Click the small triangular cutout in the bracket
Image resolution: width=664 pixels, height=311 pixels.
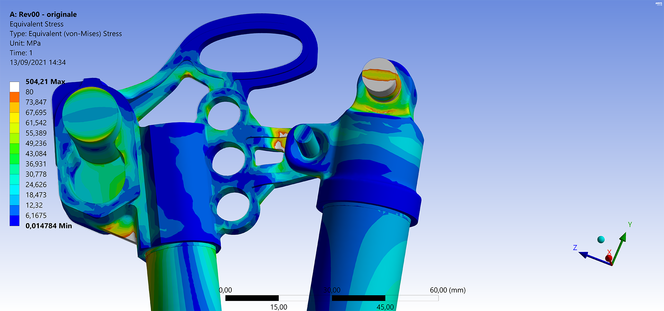coord(268,157)
